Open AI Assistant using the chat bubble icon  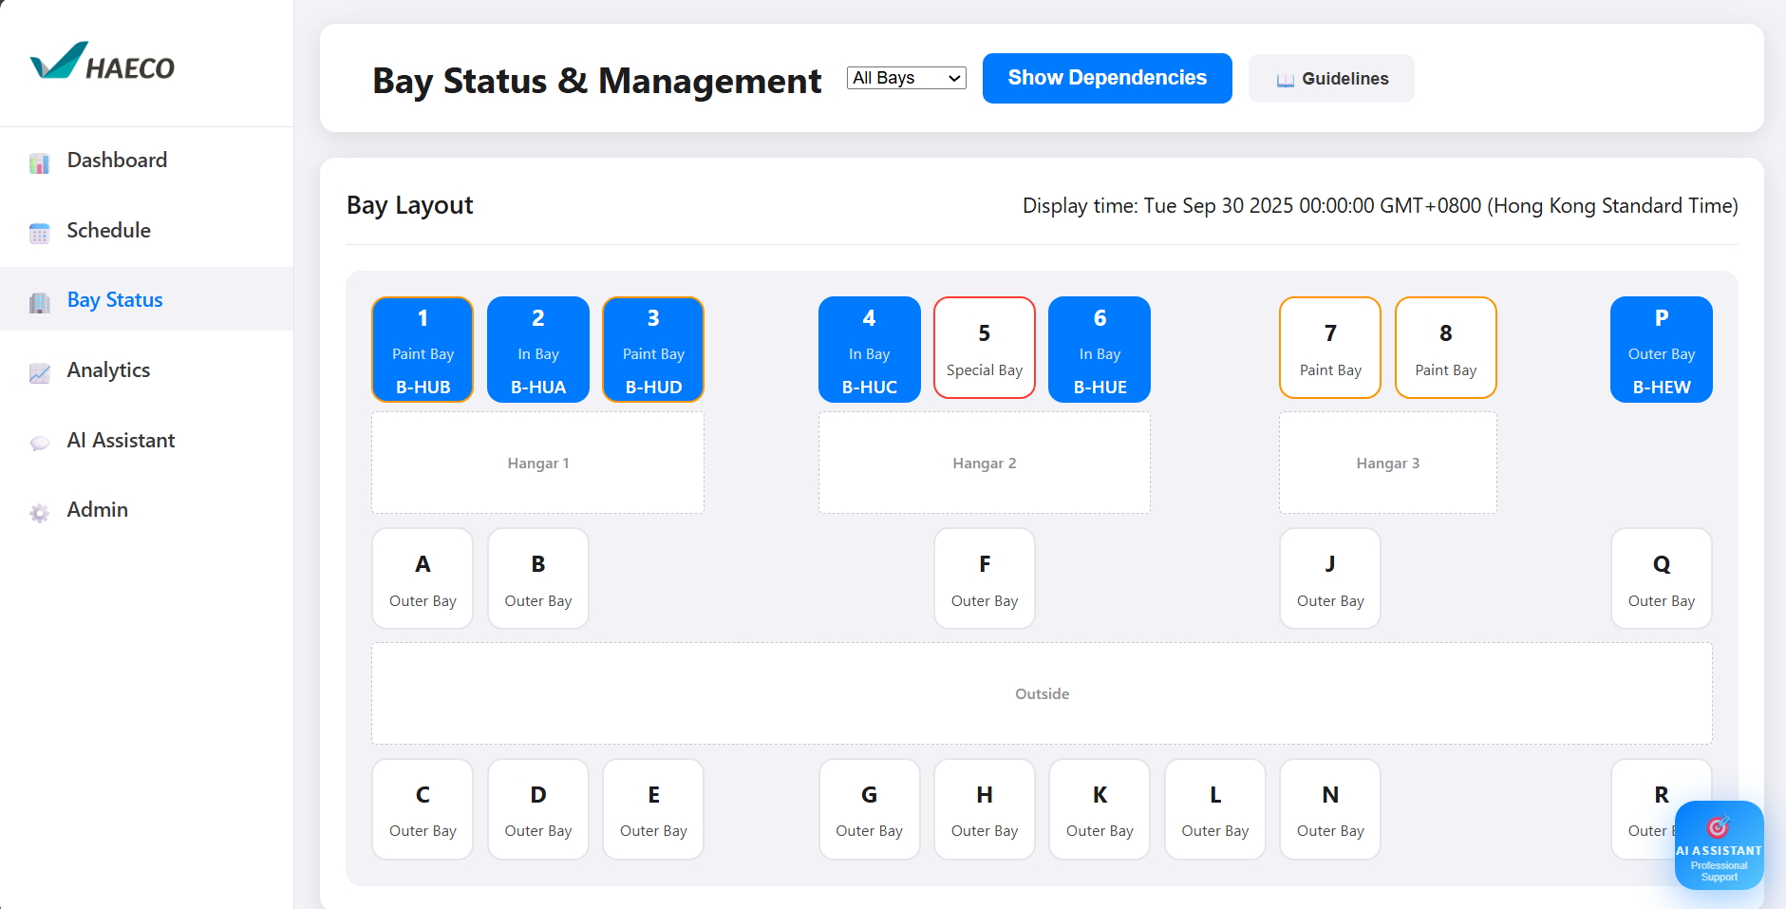(x=39, y=443)
